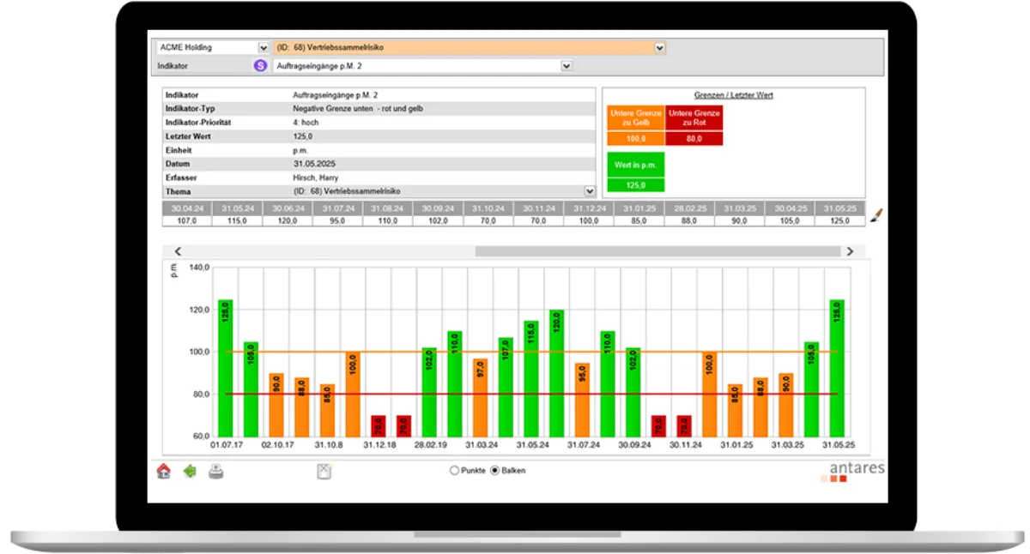This screenshot has height=554, width=1030.
Task: Click the Letzter Wert row label
Action: click(187, 135)
